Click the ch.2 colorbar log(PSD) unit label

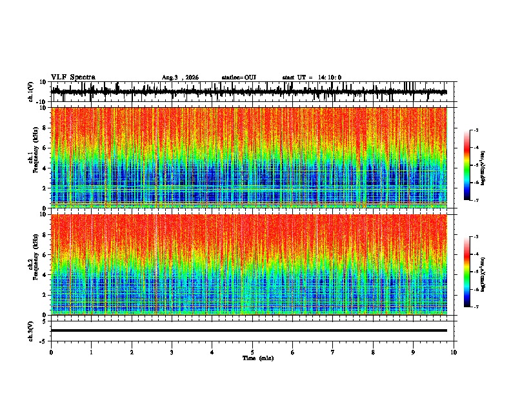483,274
